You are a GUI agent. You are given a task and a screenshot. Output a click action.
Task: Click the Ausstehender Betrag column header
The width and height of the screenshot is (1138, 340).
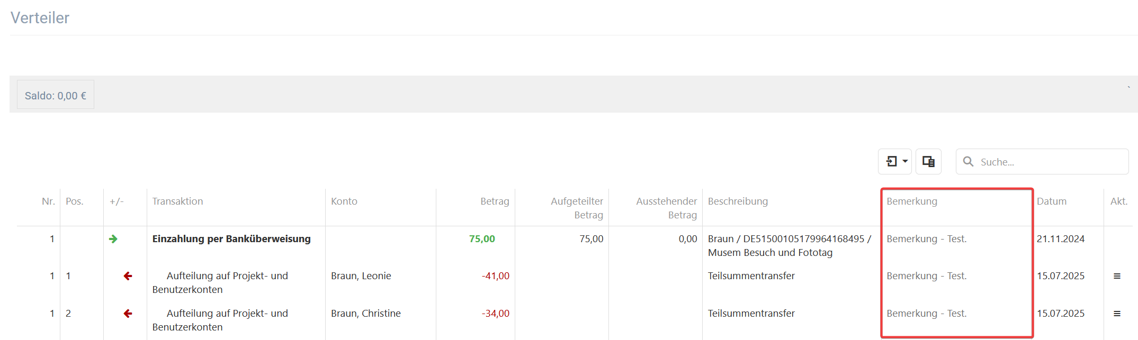tap(666, 208)
